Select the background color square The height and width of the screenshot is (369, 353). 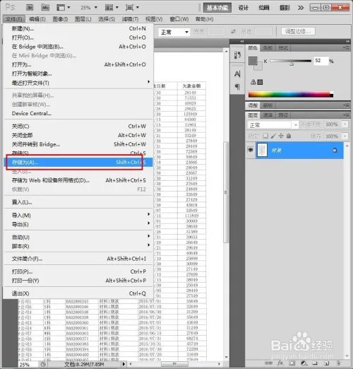pyautogui.click(x=259, y=67)
